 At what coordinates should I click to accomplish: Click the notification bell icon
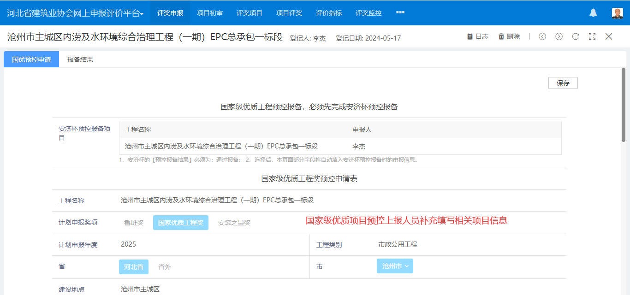[x=593, y=13]
